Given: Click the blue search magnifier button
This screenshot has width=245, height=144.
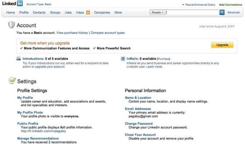Looking at the screenshot, I should (x=222, y=12).
